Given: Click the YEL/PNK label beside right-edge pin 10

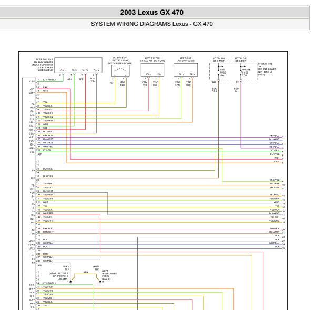Looking at the screenshot, I should pyautogui.click(x=274, y=184).
